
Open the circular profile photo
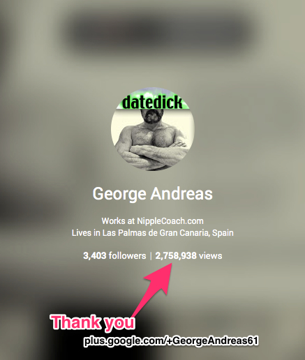153,129
